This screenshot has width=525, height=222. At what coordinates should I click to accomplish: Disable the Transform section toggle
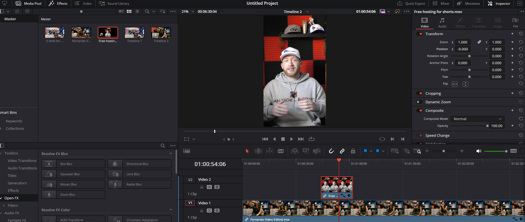pyautogui.click(x=419, y=34)
